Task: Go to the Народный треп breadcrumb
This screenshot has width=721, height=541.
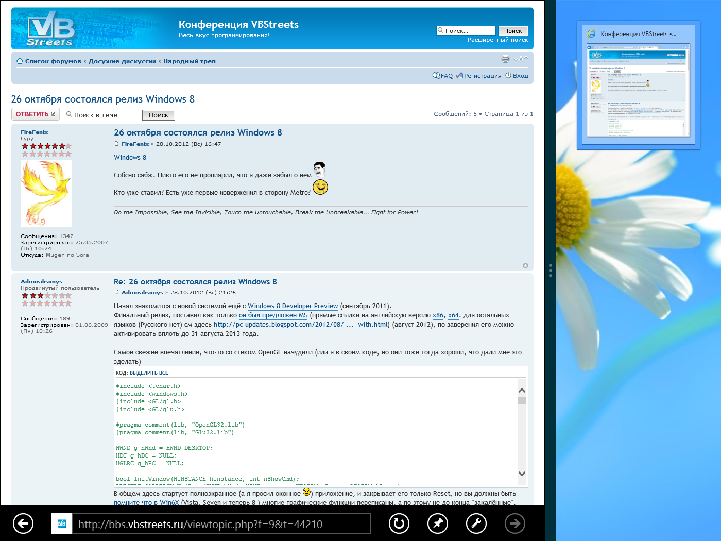Action: point(190,61)
